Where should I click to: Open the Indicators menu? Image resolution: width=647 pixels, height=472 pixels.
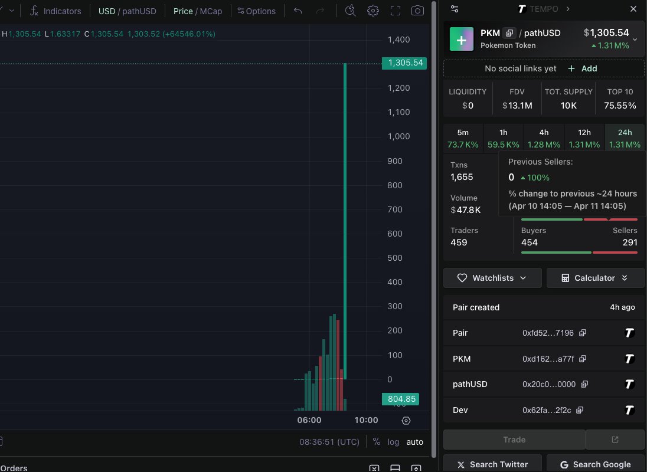click(55, 11)
